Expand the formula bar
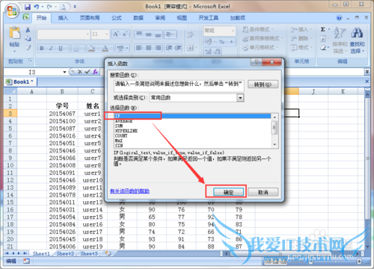Image resolution: width=374 pixels, height=269 pixels. coord(367,72)
